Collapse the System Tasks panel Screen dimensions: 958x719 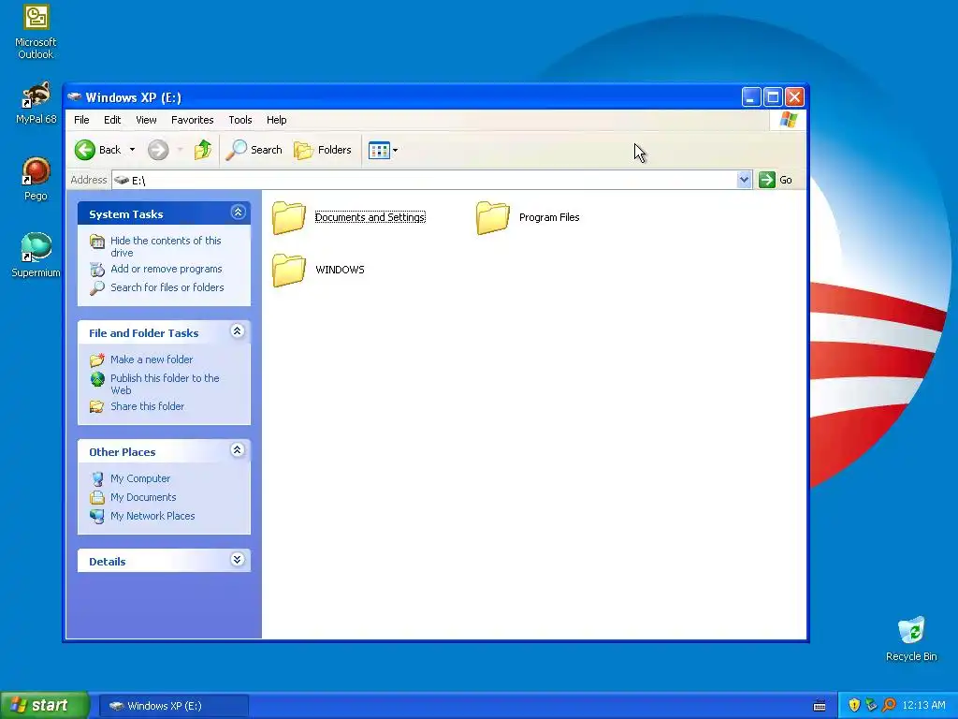[x=238, y=213]
